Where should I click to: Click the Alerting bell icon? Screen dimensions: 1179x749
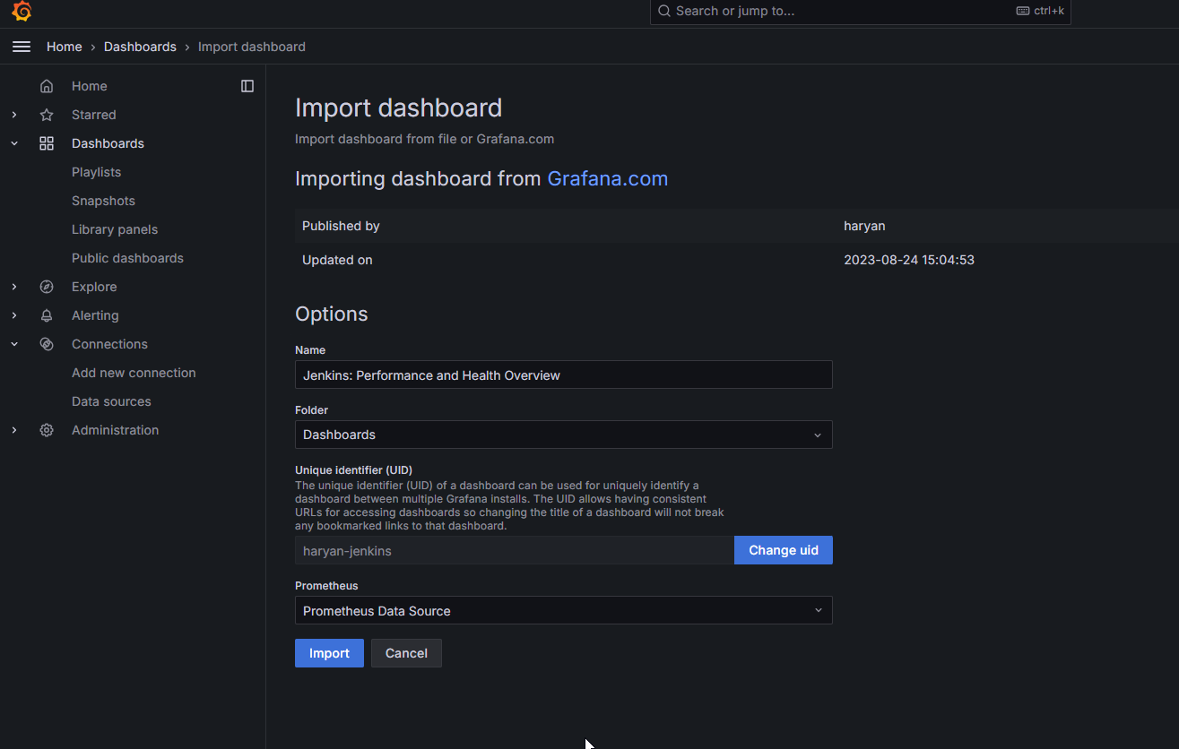47,315
